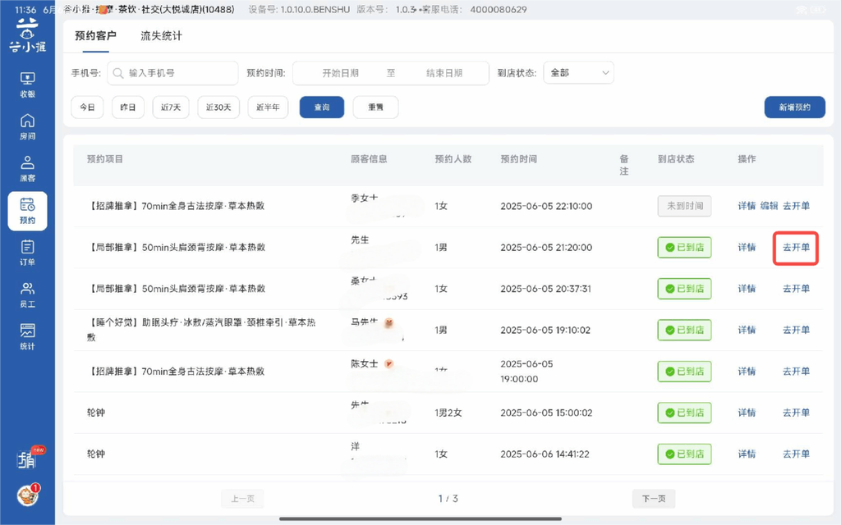Click the 新增预约 new reservation button

[x=795, y=107]
